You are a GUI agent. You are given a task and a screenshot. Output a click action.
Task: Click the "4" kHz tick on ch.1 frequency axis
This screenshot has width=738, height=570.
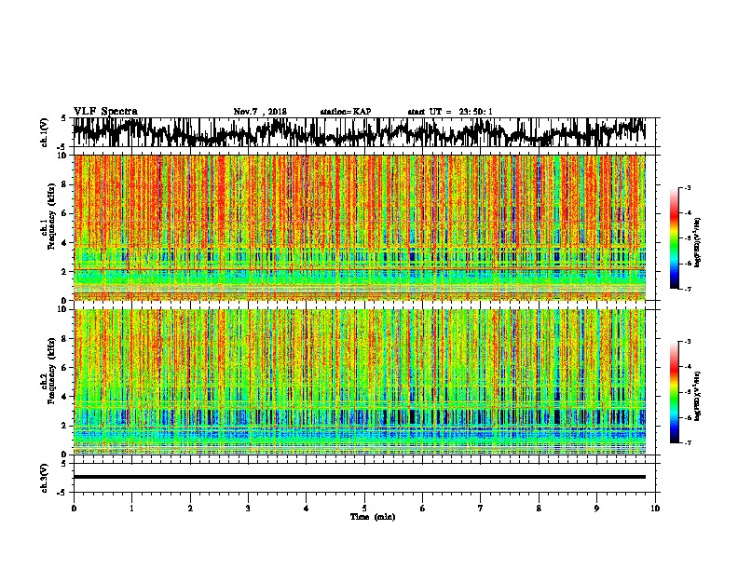(x=64, y=243)
